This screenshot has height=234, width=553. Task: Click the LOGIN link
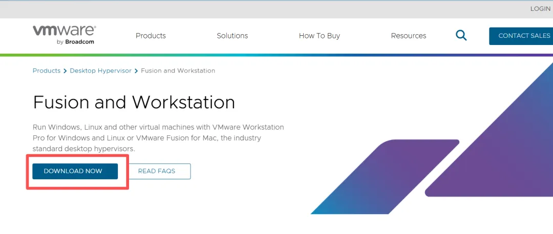(x=540, y=9)
